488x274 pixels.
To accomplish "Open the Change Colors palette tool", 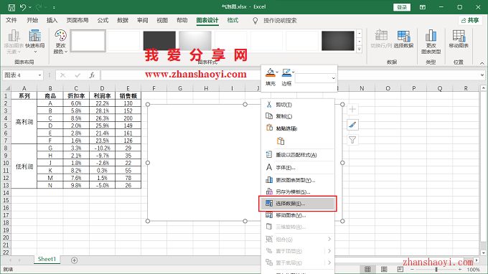I will point(60,42).
